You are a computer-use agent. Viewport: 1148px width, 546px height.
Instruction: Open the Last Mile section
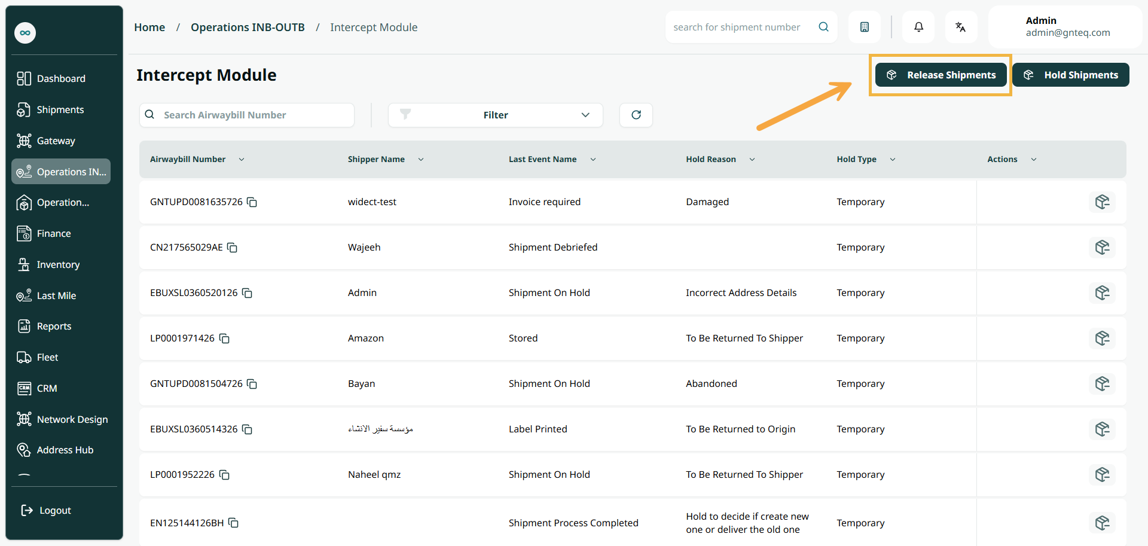(x=61, y=295)
